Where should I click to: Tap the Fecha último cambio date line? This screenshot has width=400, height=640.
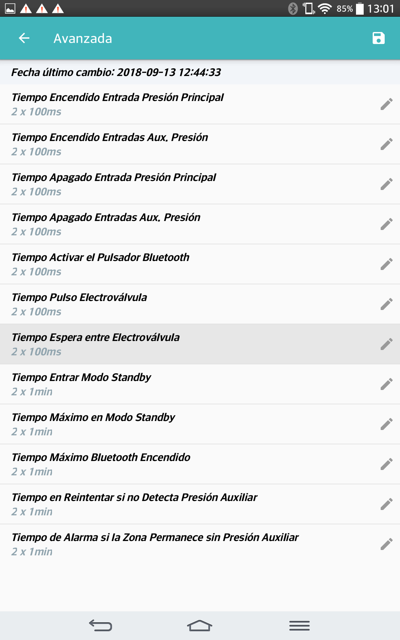click(116, 72)
